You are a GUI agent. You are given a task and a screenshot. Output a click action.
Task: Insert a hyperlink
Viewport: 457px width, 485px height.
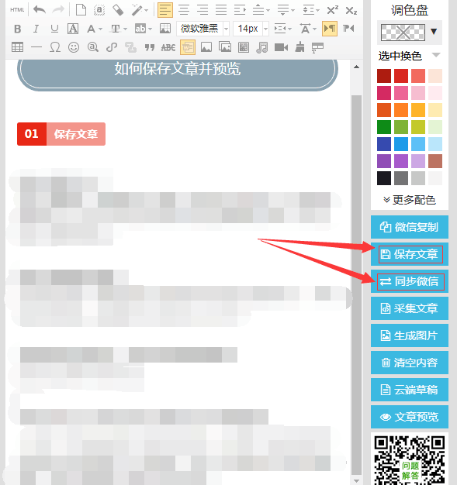point(112,47)
